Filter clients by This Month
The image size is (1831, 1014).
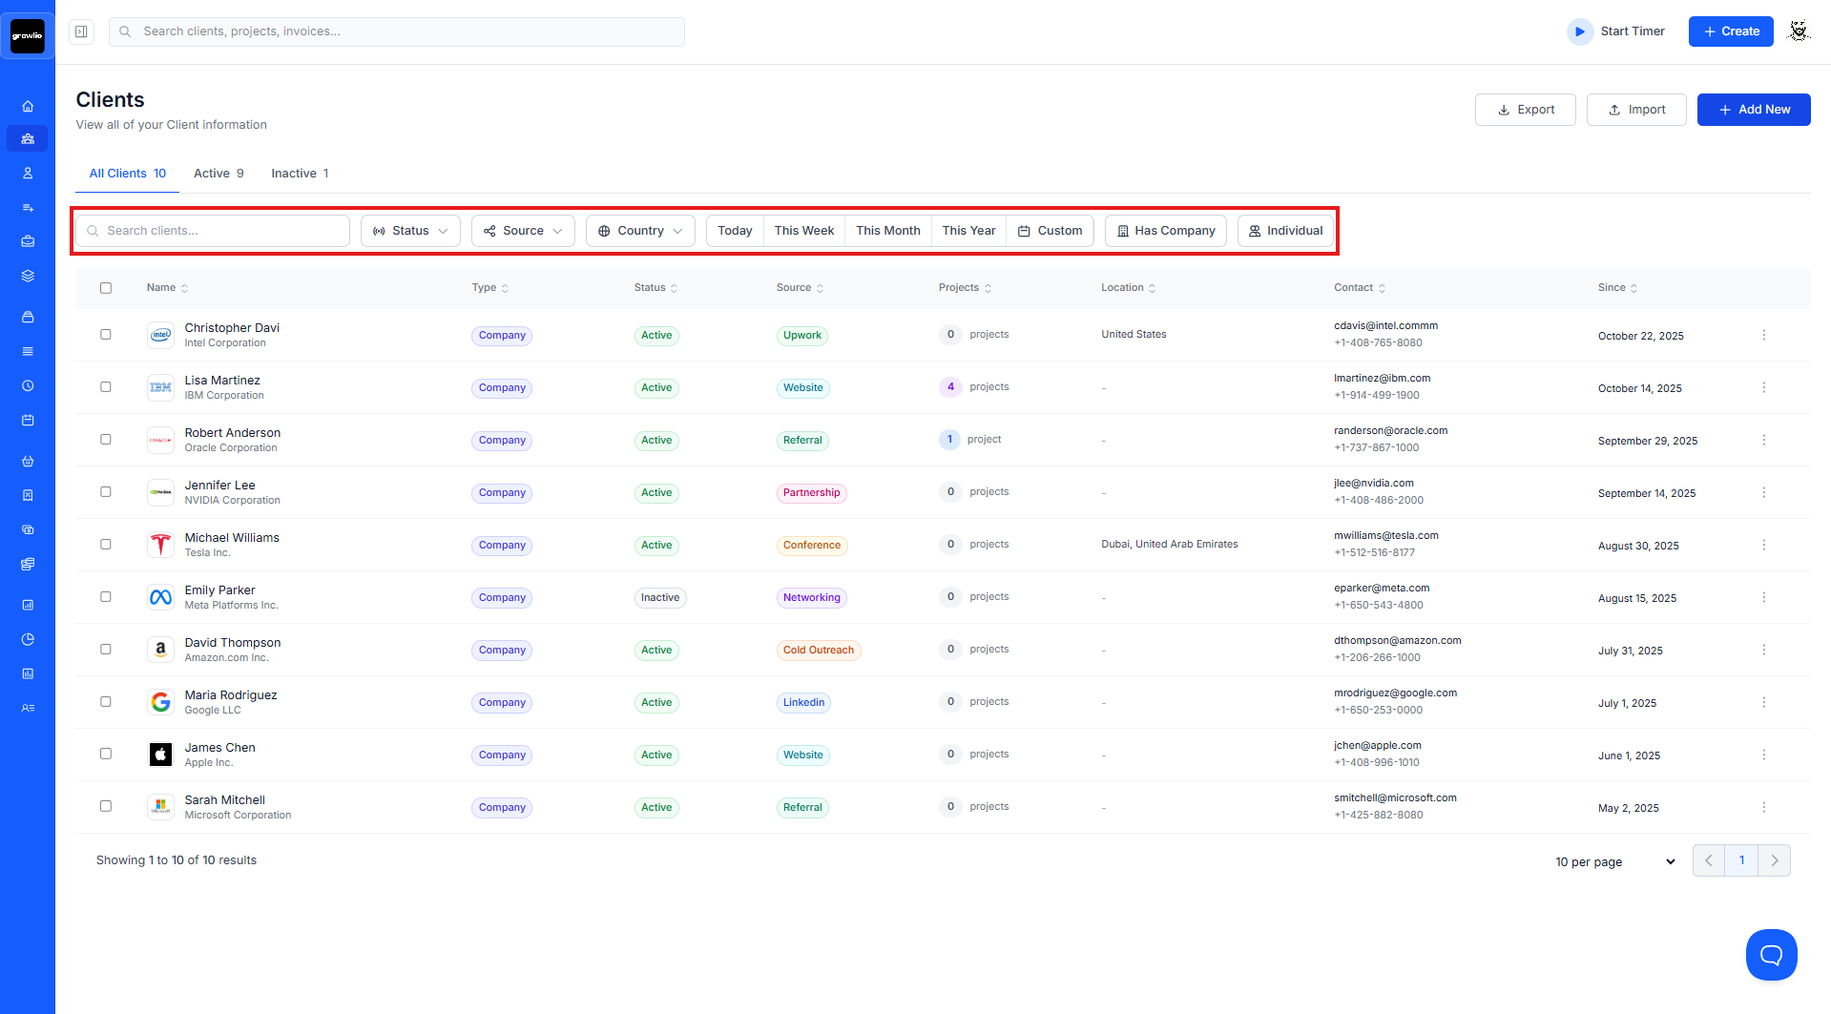coord(888,231)
